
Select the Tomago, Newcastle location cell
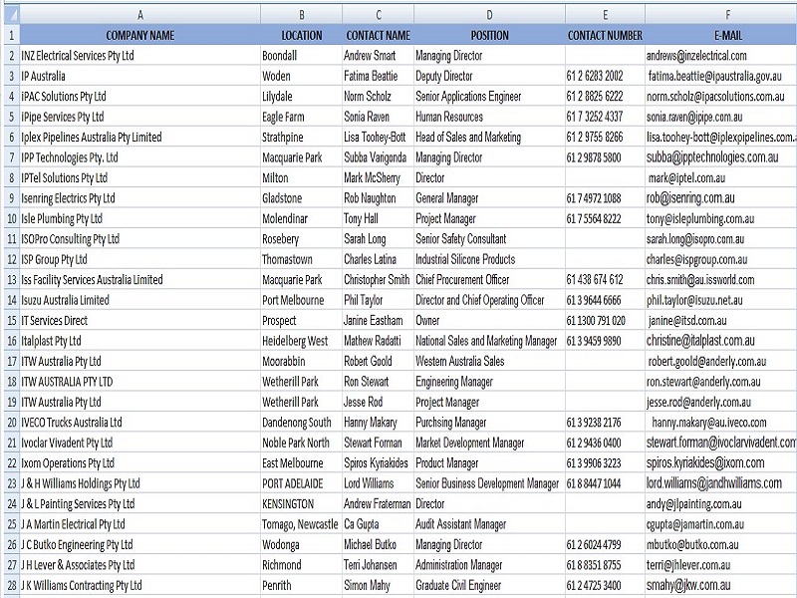(x=302, y=524)
